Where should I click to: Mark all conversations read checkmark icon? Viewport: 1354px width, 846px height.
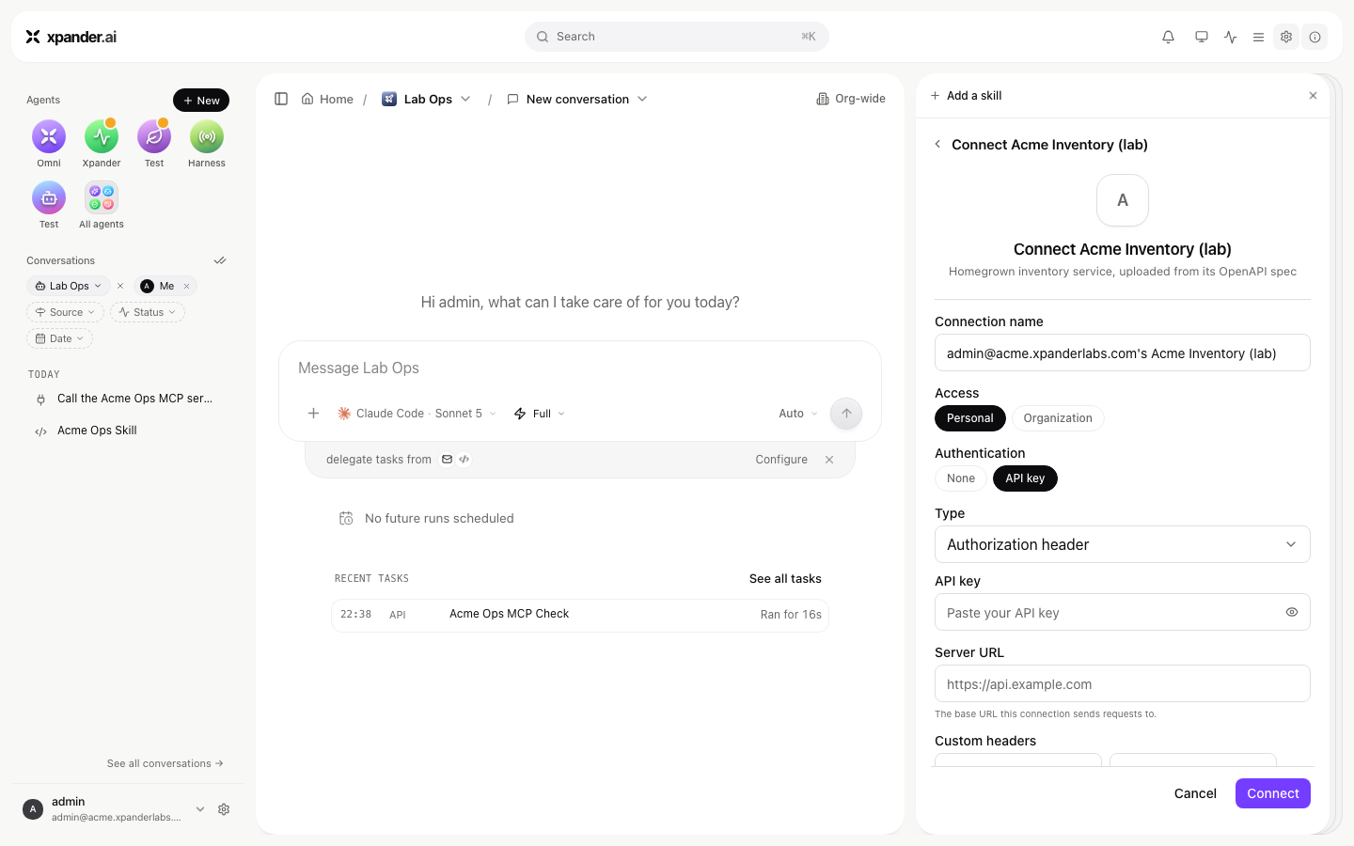click(220, 260)
